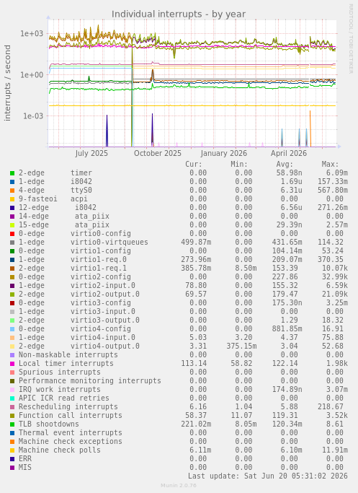Click the Last update timestamp text
The height and width of the screenshot is (493, 358).
[x=268, y=476]
